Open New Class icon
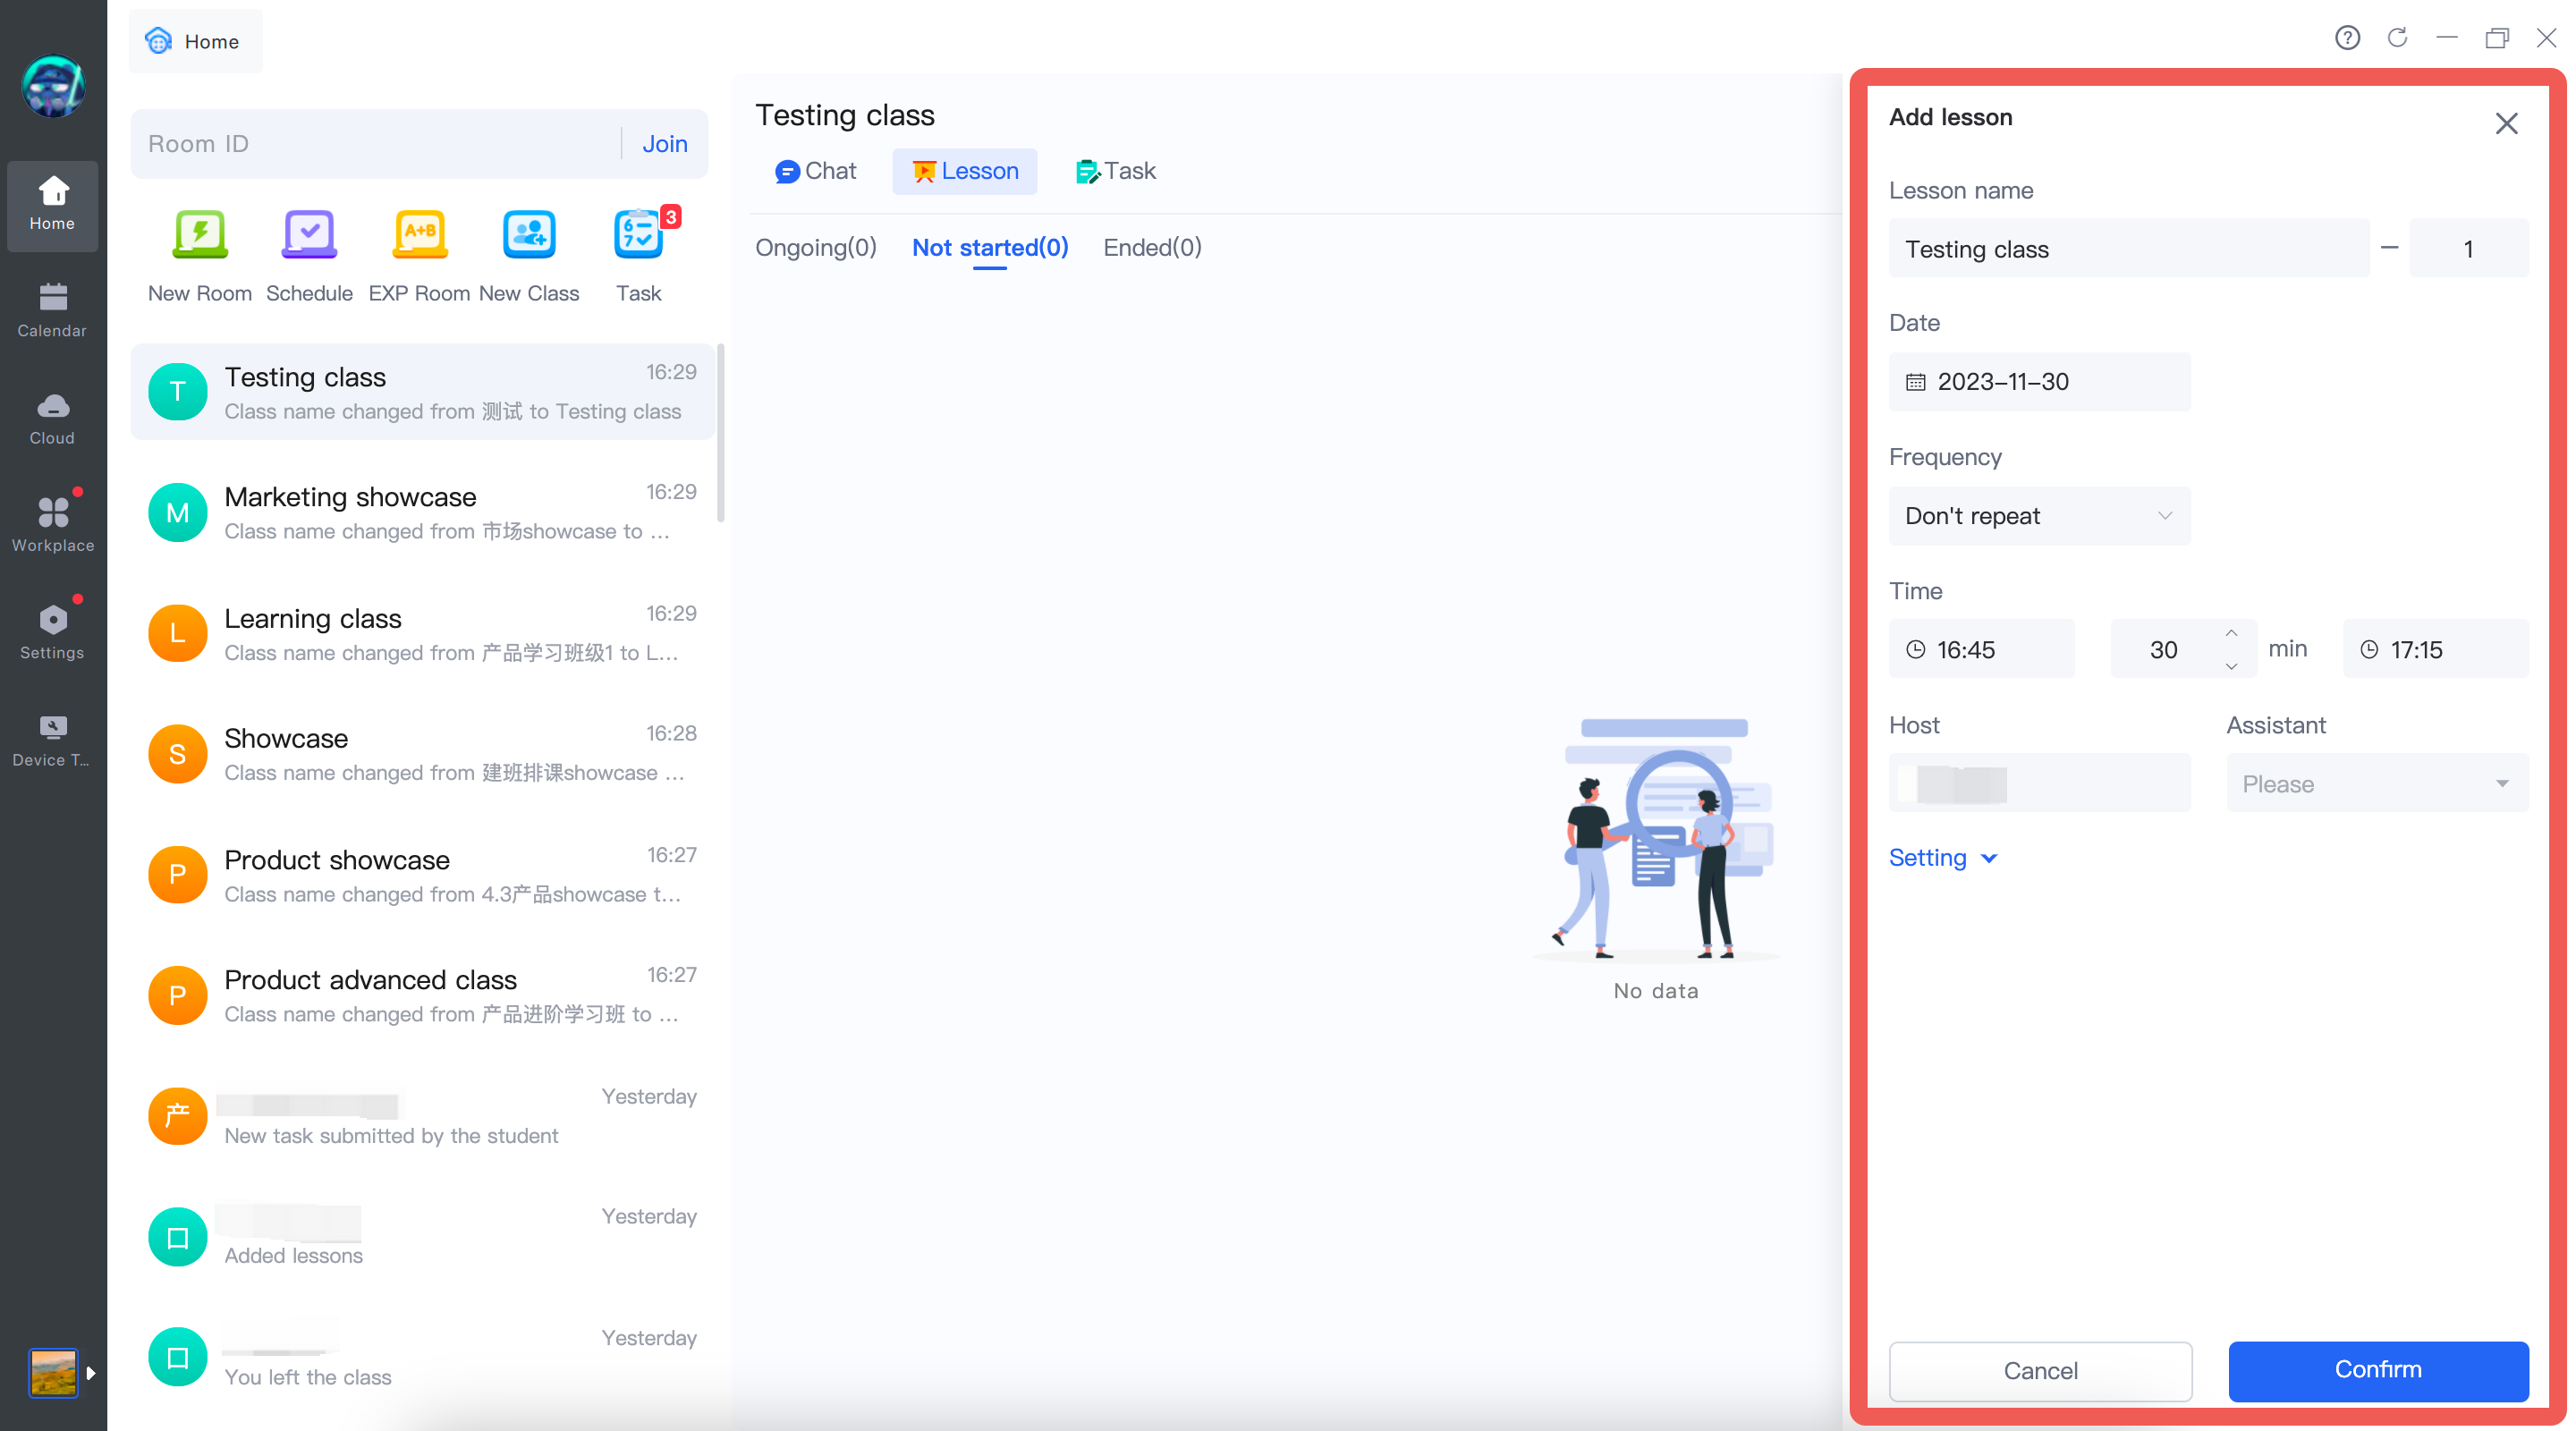Viewport: 2576px width, 1431px height. tap(528, 236)
